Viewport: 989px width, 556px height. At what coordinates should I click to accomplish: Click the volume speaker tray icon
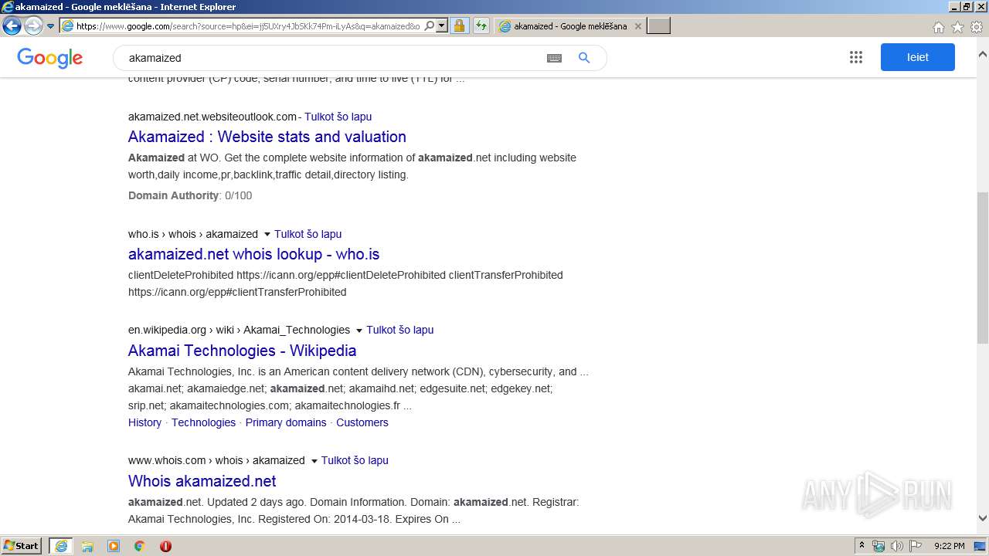tap(897, 546)
